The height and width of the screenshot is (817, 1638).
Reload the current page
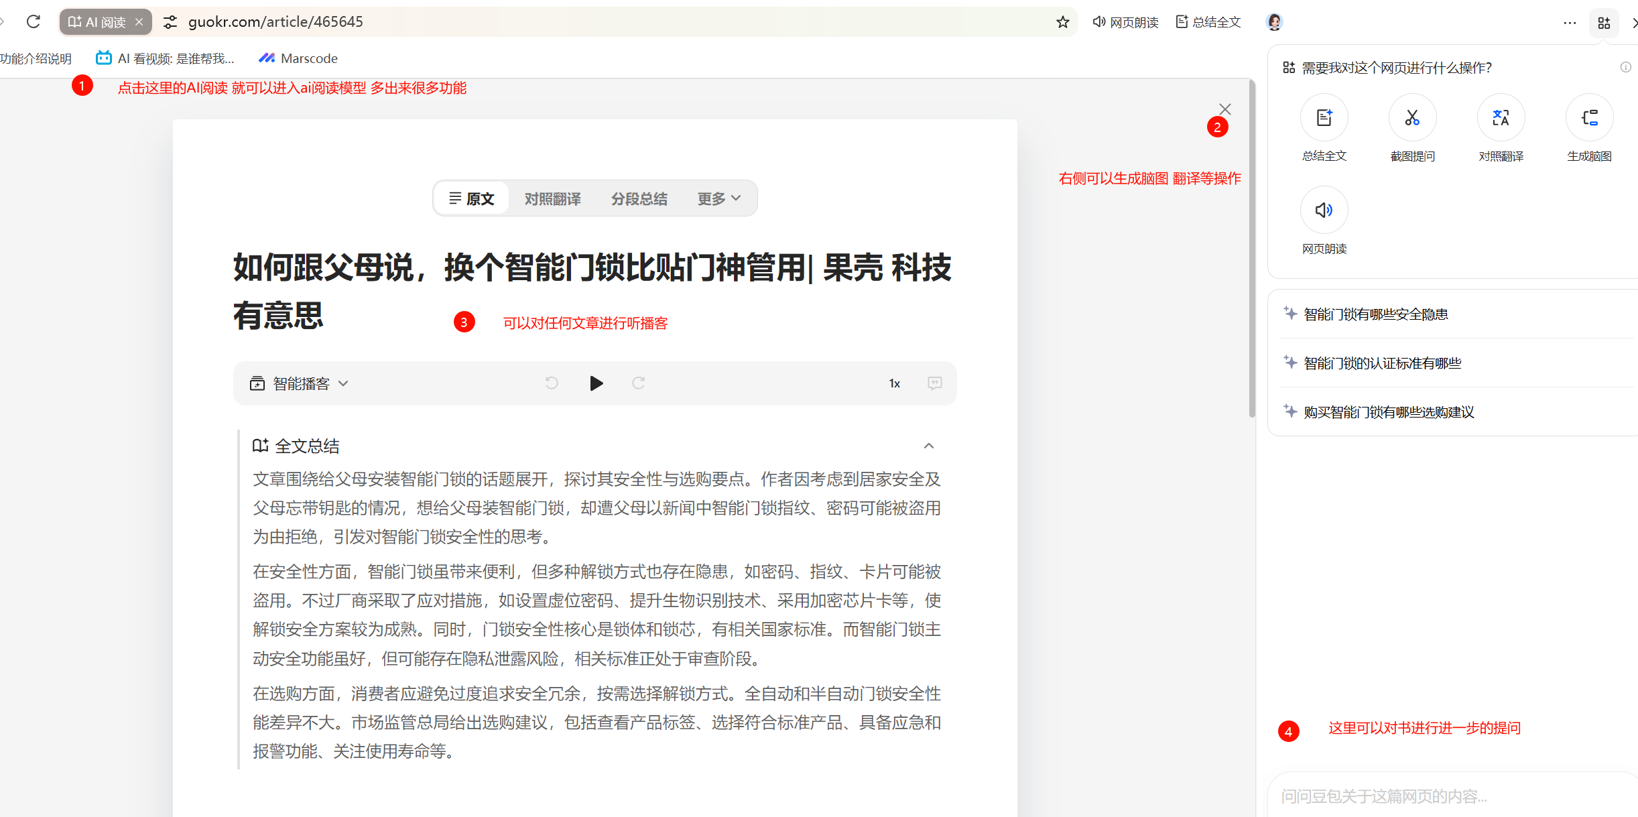(34, 21)
